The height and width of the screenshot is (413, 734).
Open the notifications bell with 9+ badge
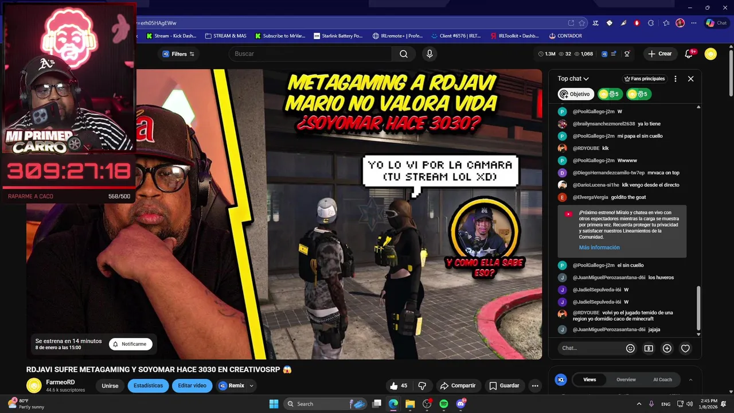pos(689,54)
